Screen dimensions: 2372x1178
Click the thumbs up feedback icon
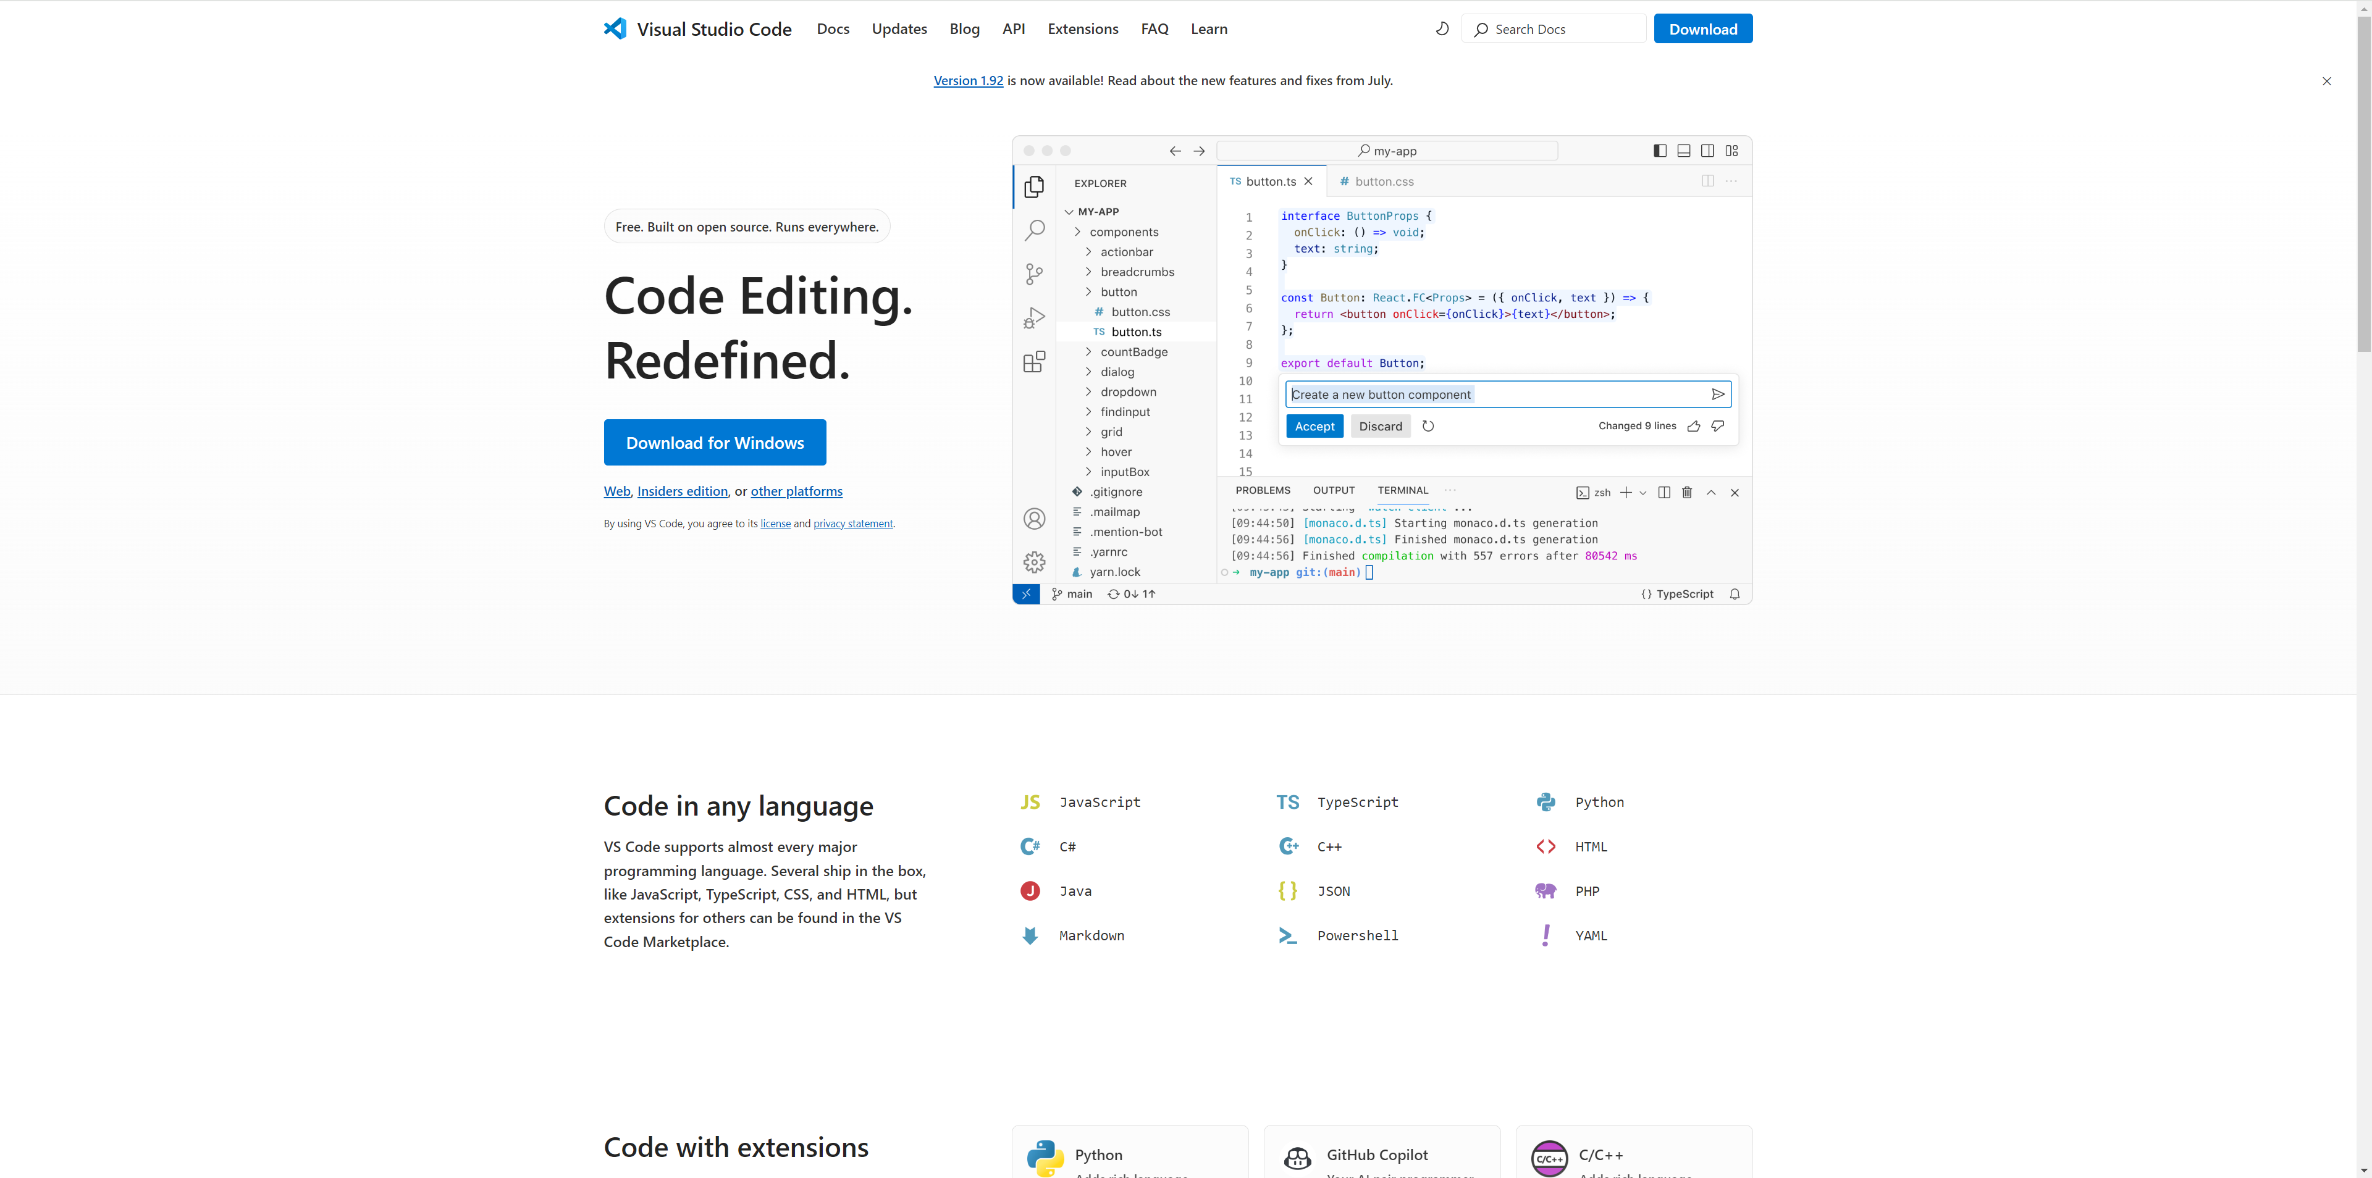coord(1693,426)
